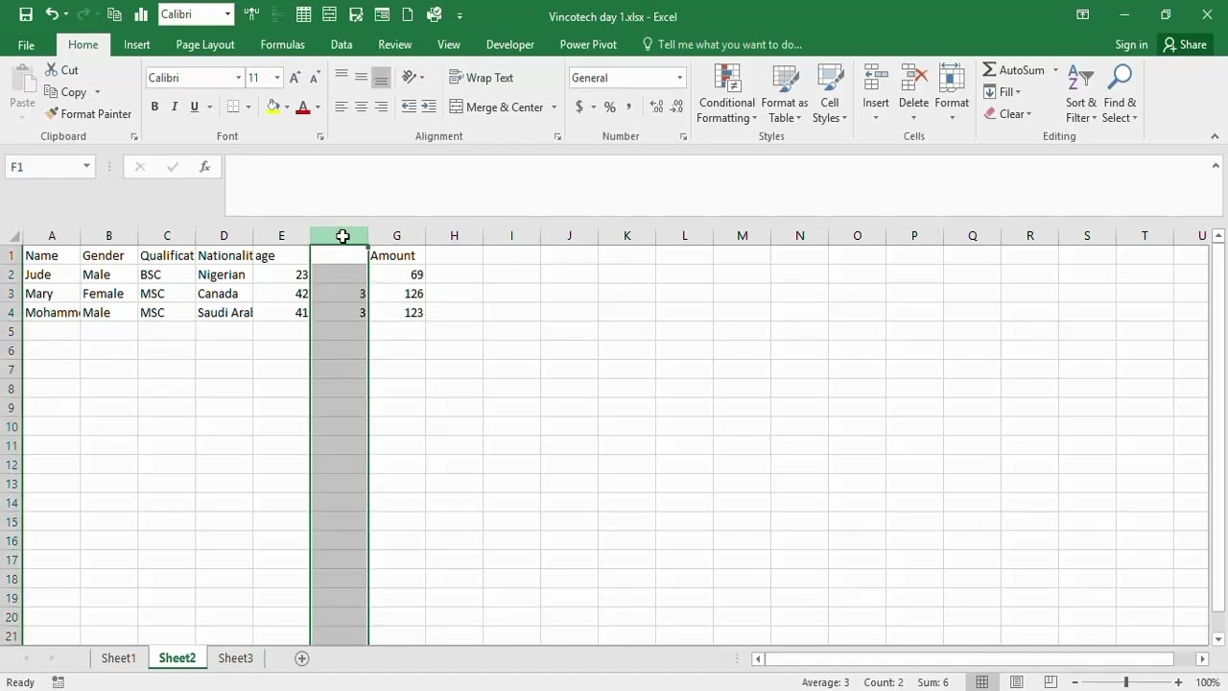Open Find & Select menu
Viewport: 1228px width, 691px height.
click(x=1120, y=94)
